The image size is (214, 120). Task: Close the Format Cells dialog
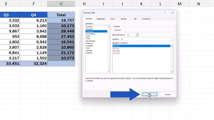pos(172,12)
